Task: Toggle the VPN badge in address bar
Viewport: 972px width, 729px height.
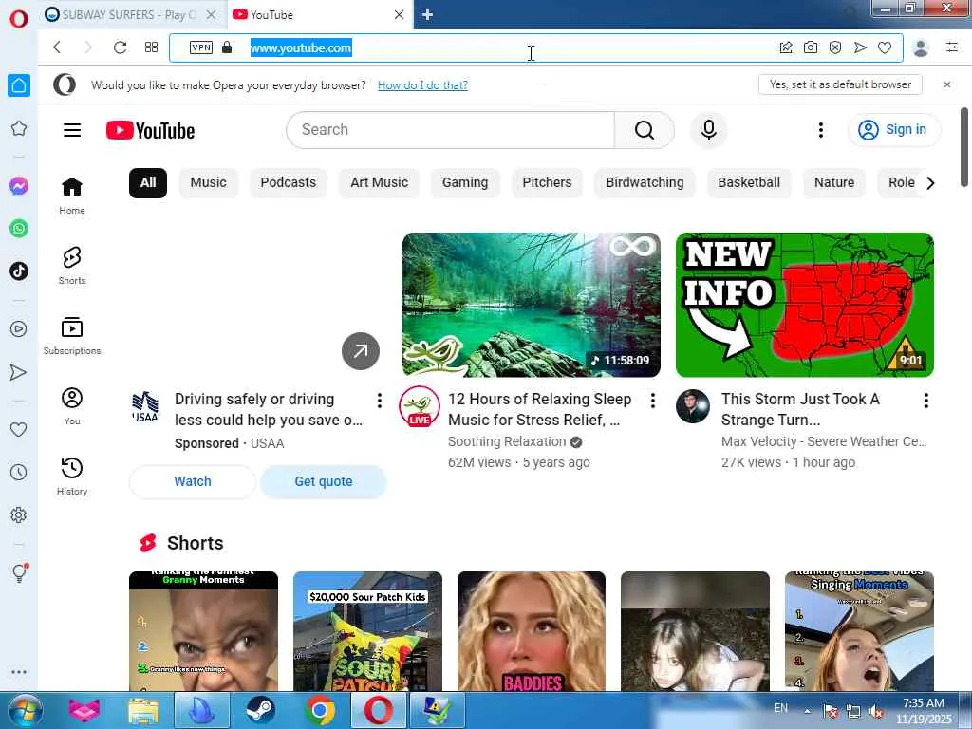Action: [x=201, y=47]
